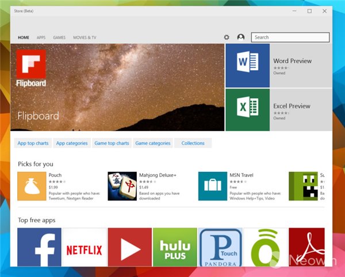Open the Facebook tile in Top free apps
The height and width of the screenshot is (277, 345).
[x=39, y=247]
